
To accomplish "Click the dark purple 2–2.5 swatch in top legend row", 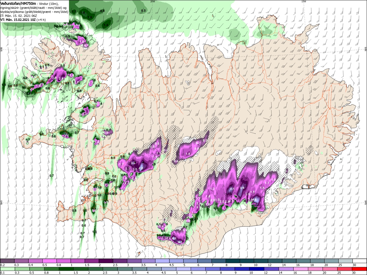I will [106, 261].
